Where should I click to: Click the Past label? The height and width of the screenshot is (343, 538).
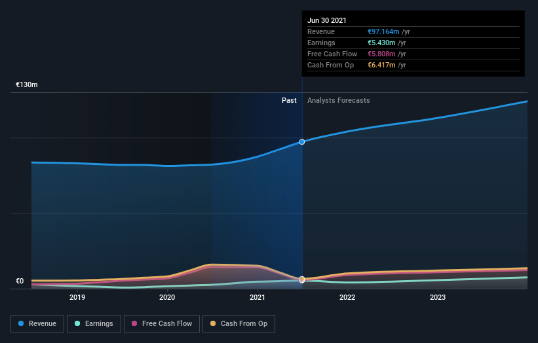click(289, 100)
